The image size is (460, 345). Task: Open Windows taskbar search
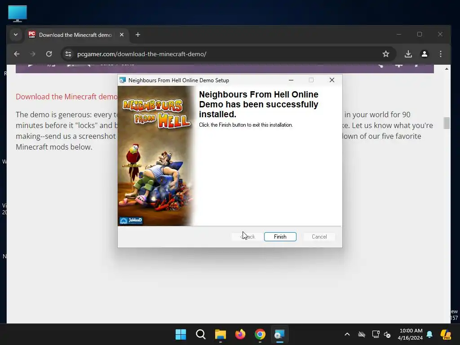click(x=201, y=334)
